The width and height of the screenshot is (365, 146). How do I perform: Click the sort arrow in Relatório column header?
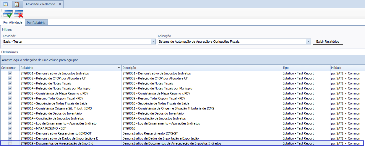tap(119, 68)
